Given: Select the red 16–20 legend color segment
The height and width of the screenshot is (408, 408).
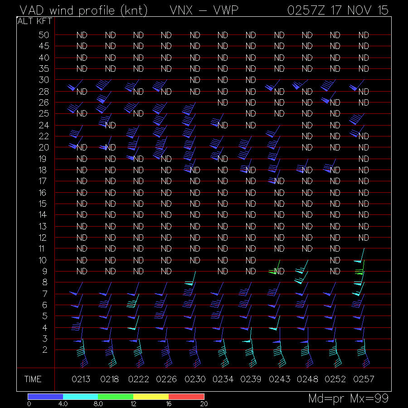Looking at the screenshot, I should pyautogui.click(x=186, y=396).
